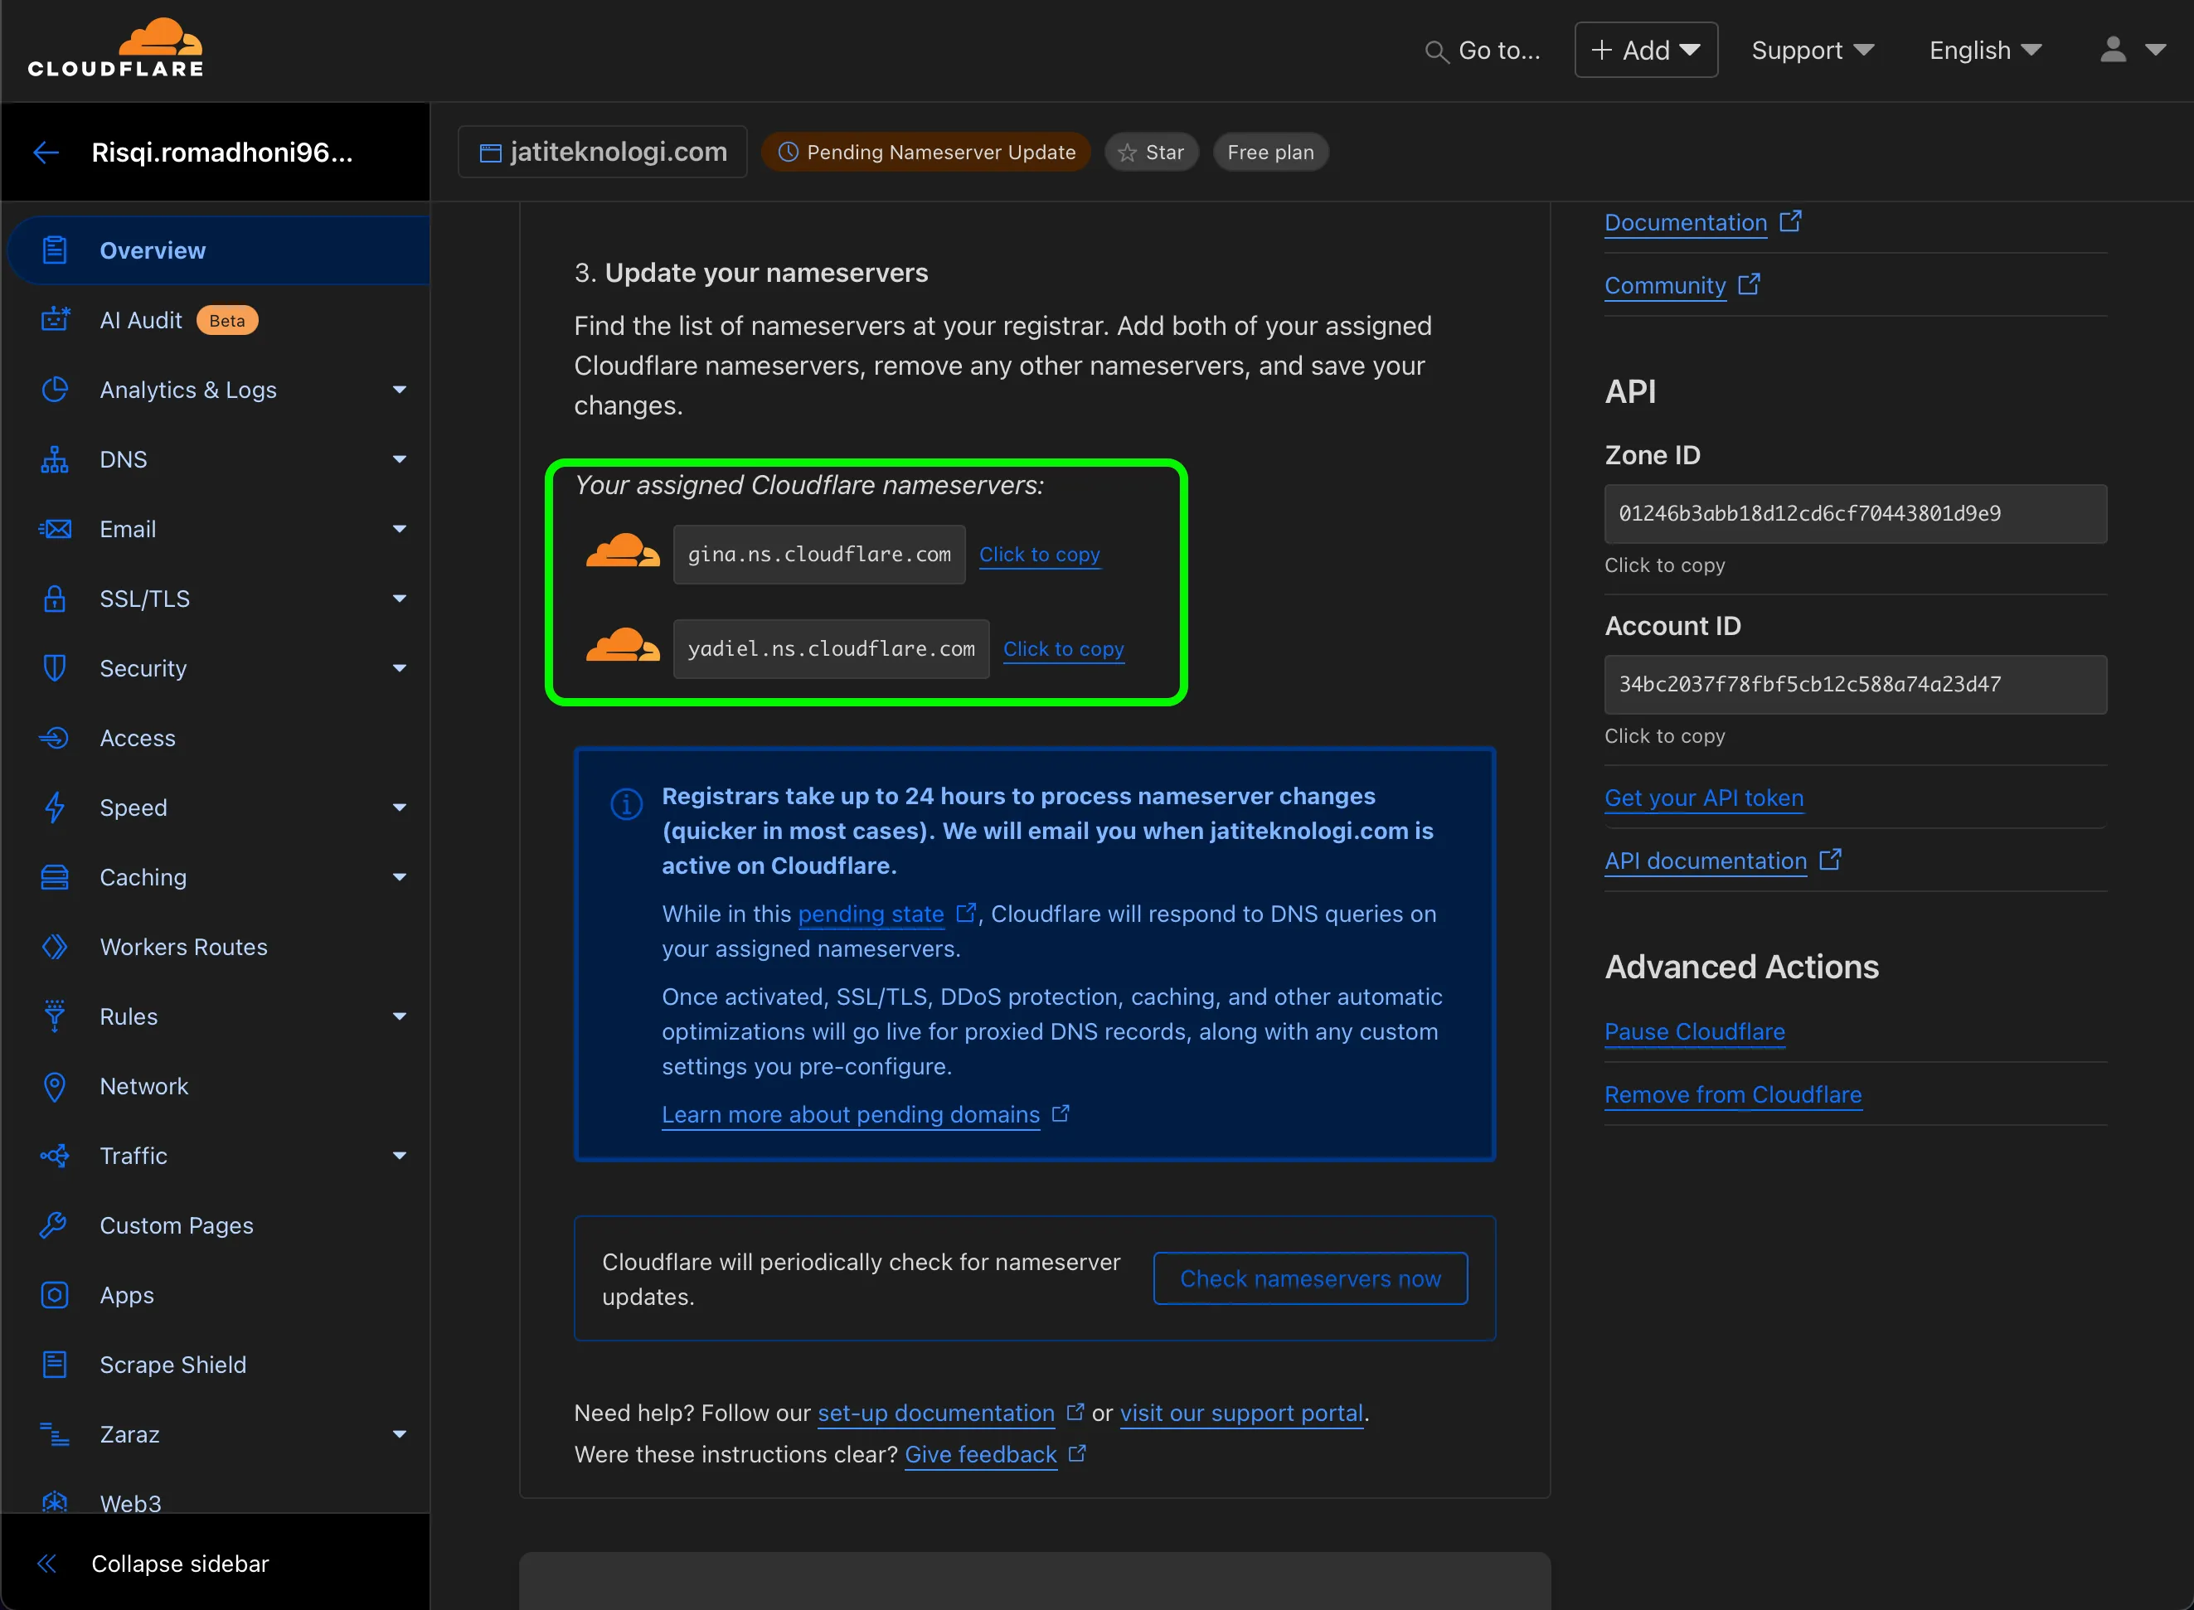This screenshot has height=1610, width=2194.
Task: Select Overview in the sidebar
Action: click(152, 250)
